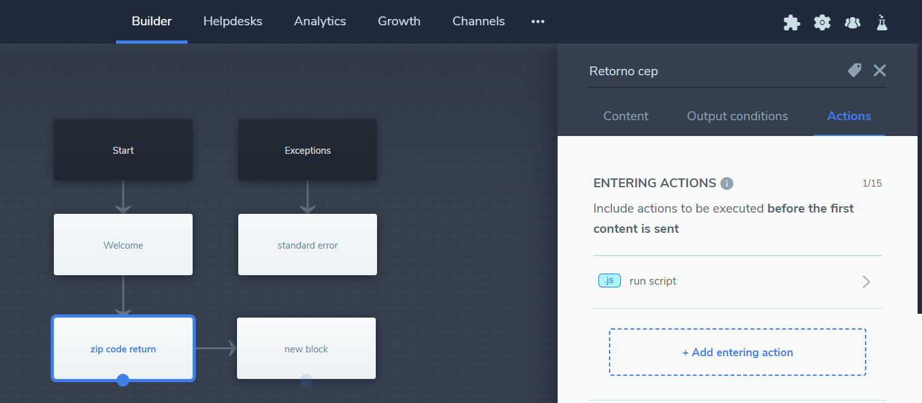Go to the Helpdesks section

233,22
